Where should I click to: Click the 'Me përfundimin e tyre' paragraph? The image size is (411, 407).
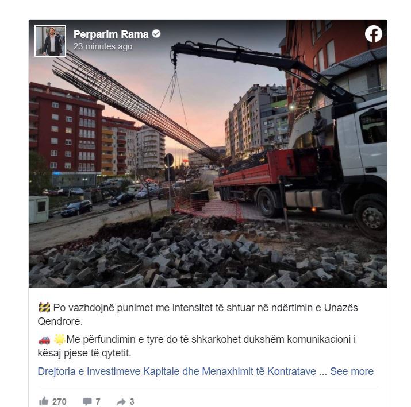pos(197,346)
